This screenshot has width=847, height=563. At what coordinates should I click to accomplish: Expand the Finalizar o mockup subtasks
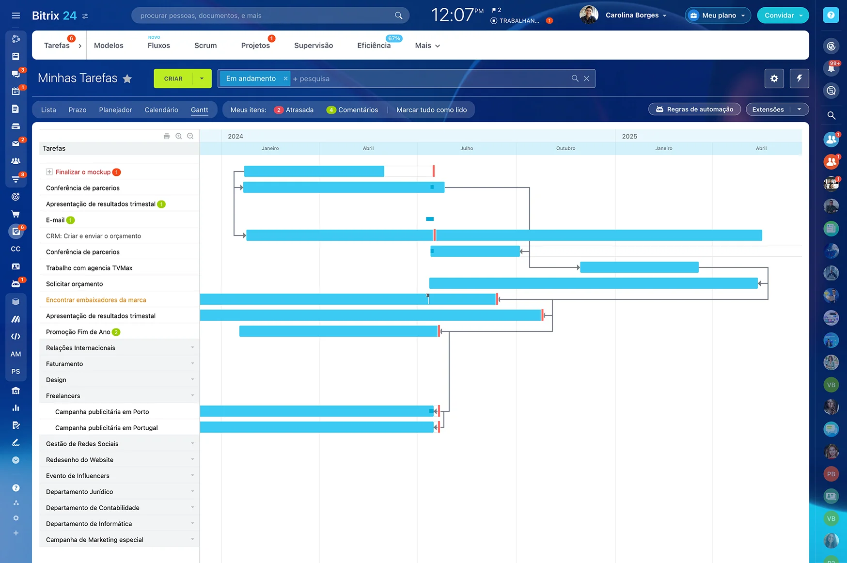point(48,172)
